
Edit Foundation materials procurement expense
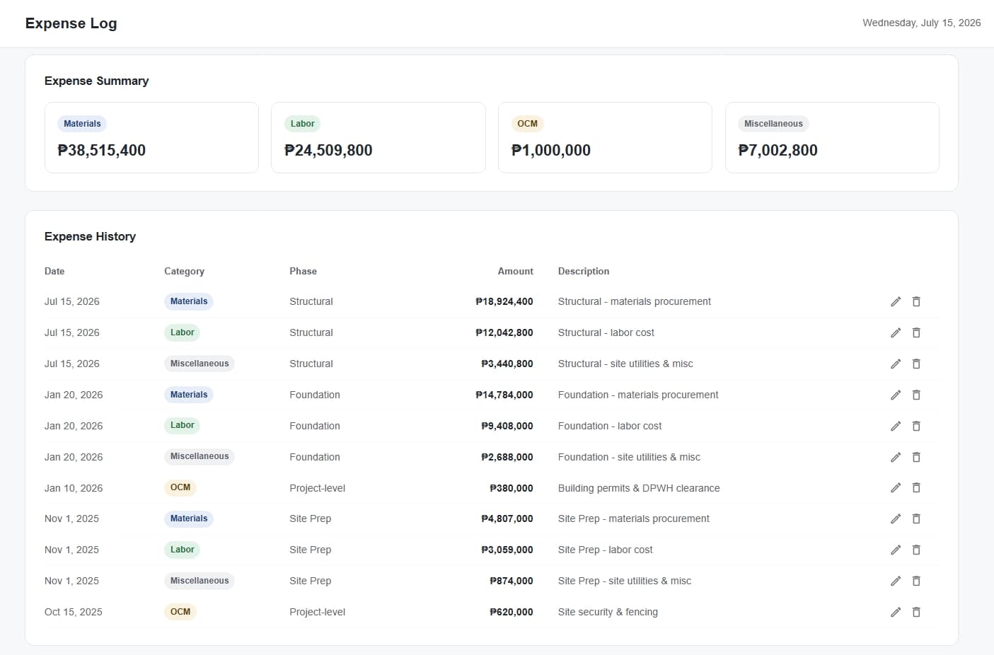[896, 395]
